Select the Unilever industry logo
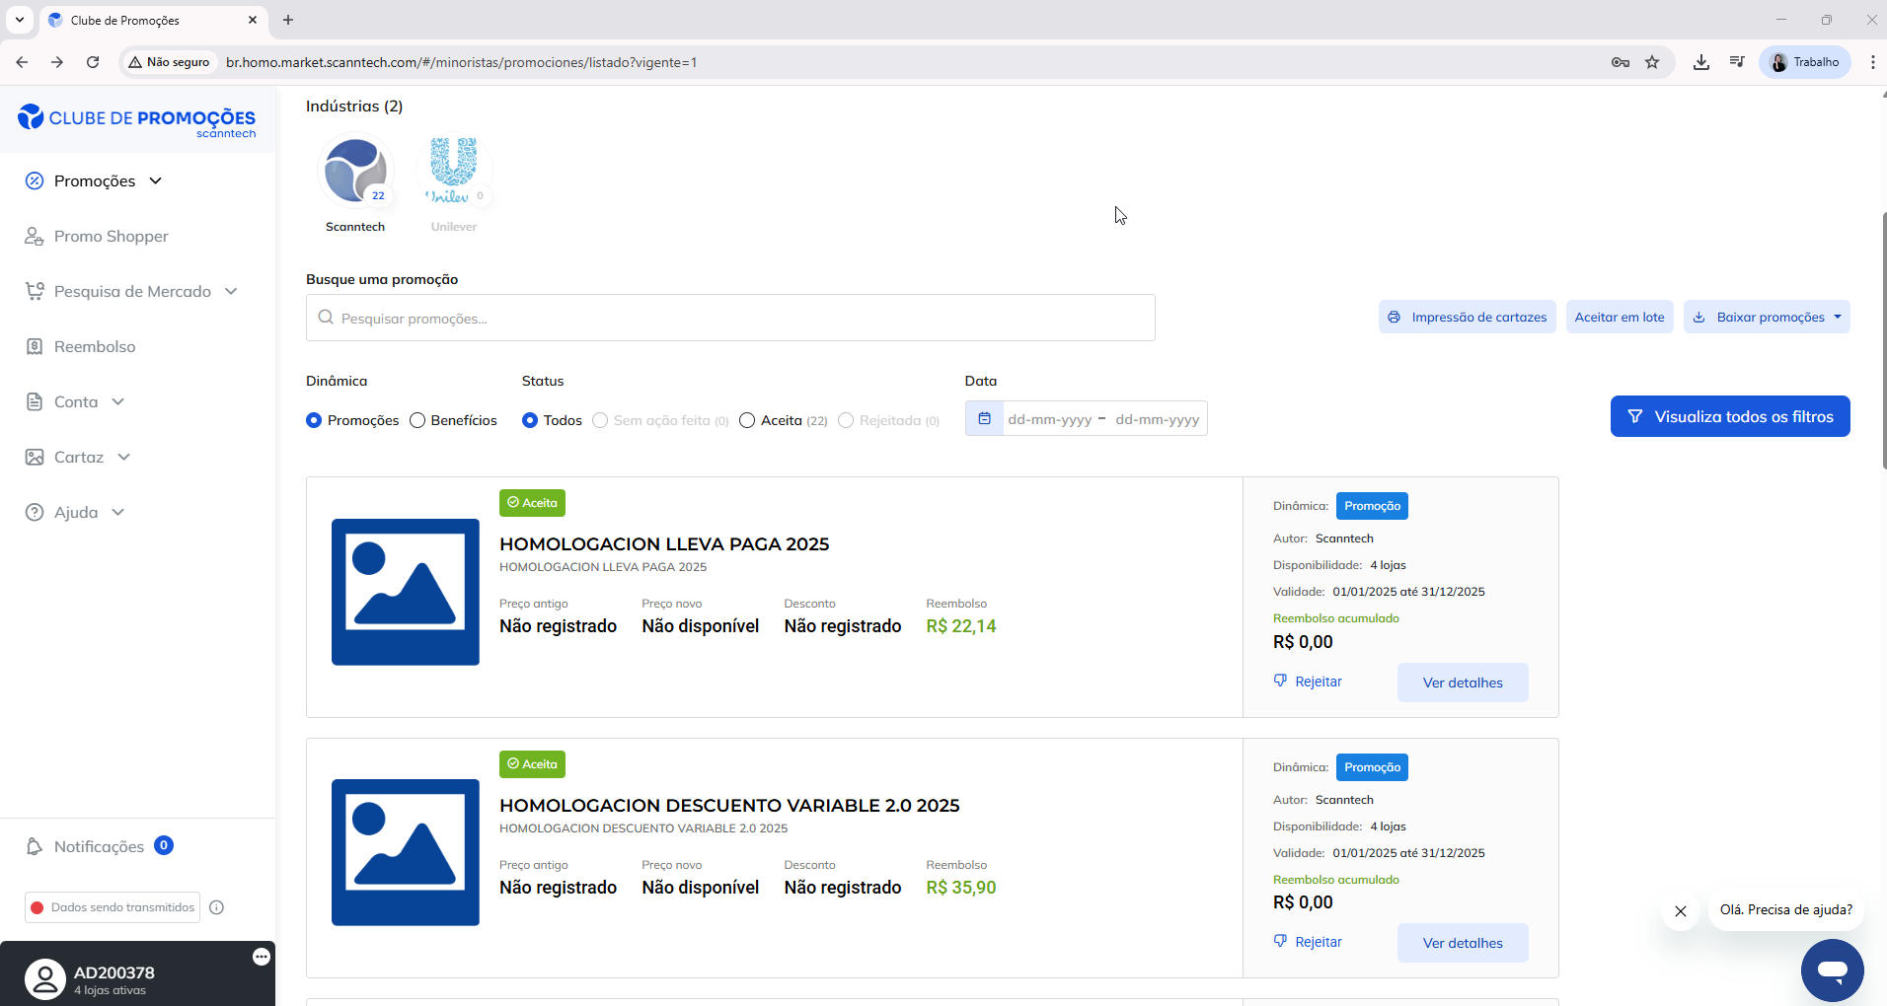The height and width of the screenshot is (1006, 1887). [x=453, y=171]
